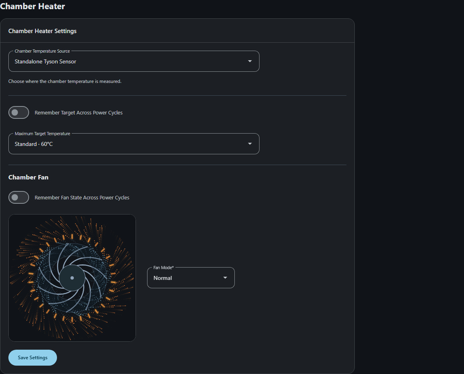This screenshot has width=464, height=374.
Task: Open Chamber Temperature Source dropdown
Action: (134, 61)
